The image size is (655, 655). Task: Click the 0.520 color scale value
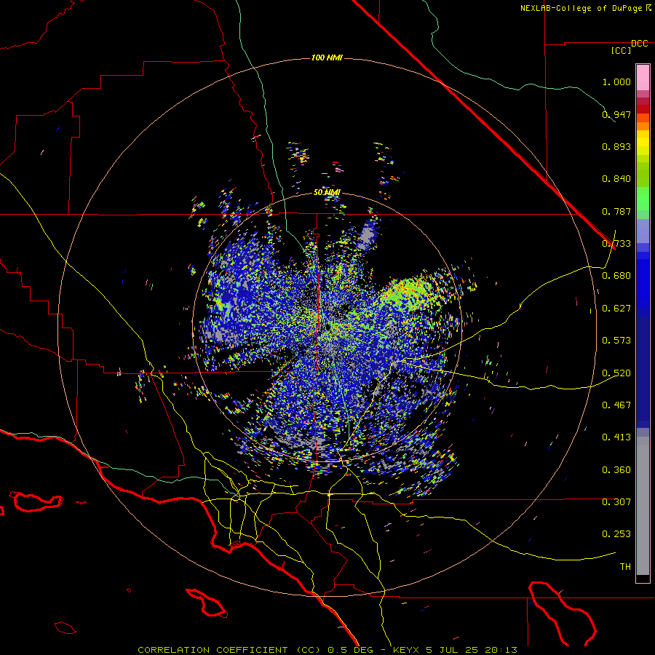click(616, 373)
